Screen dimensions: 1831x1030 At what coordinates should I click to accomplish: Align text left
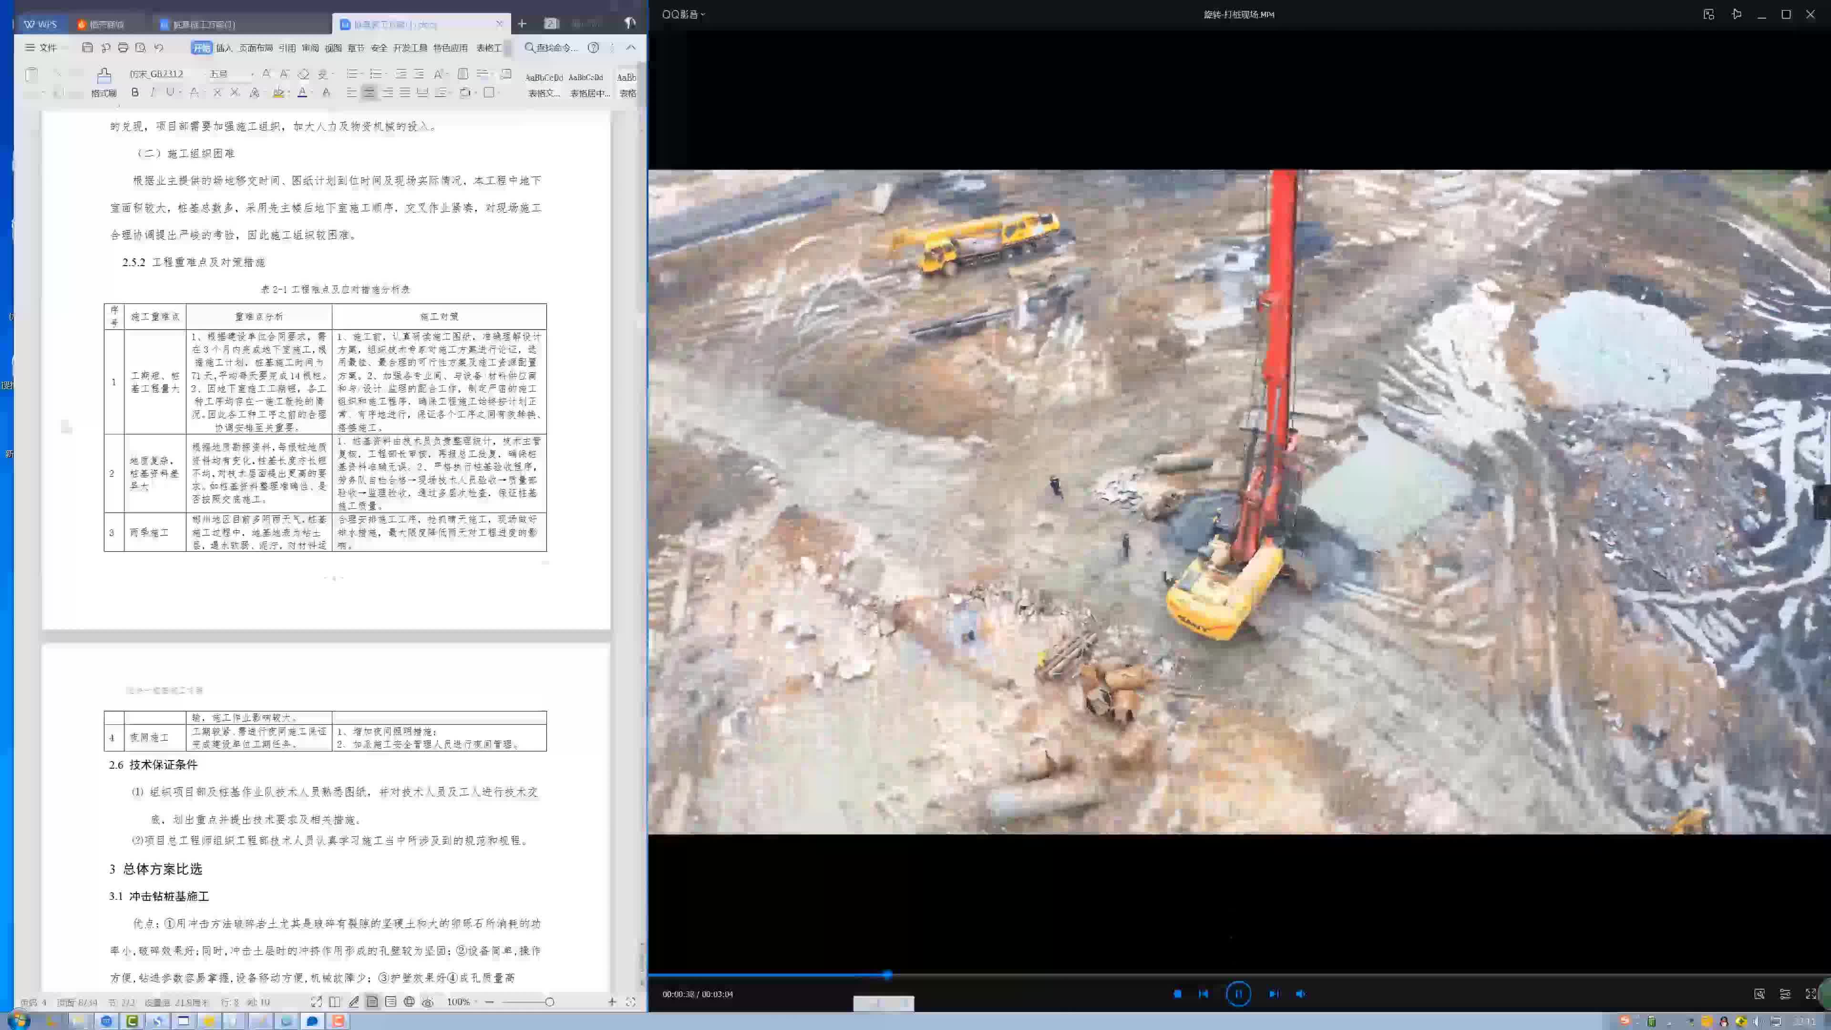tap(351, 93)
